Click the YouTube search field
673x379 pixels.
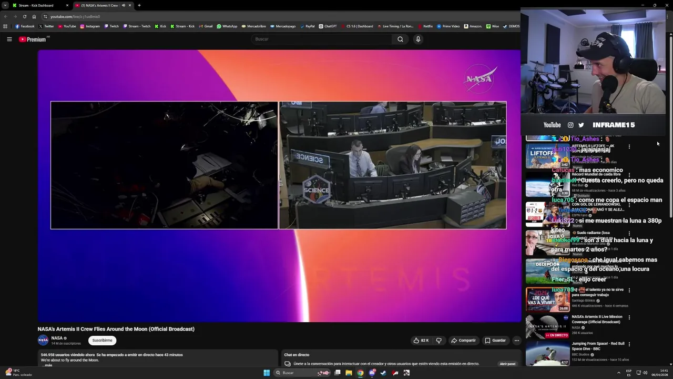coord(322,39)
